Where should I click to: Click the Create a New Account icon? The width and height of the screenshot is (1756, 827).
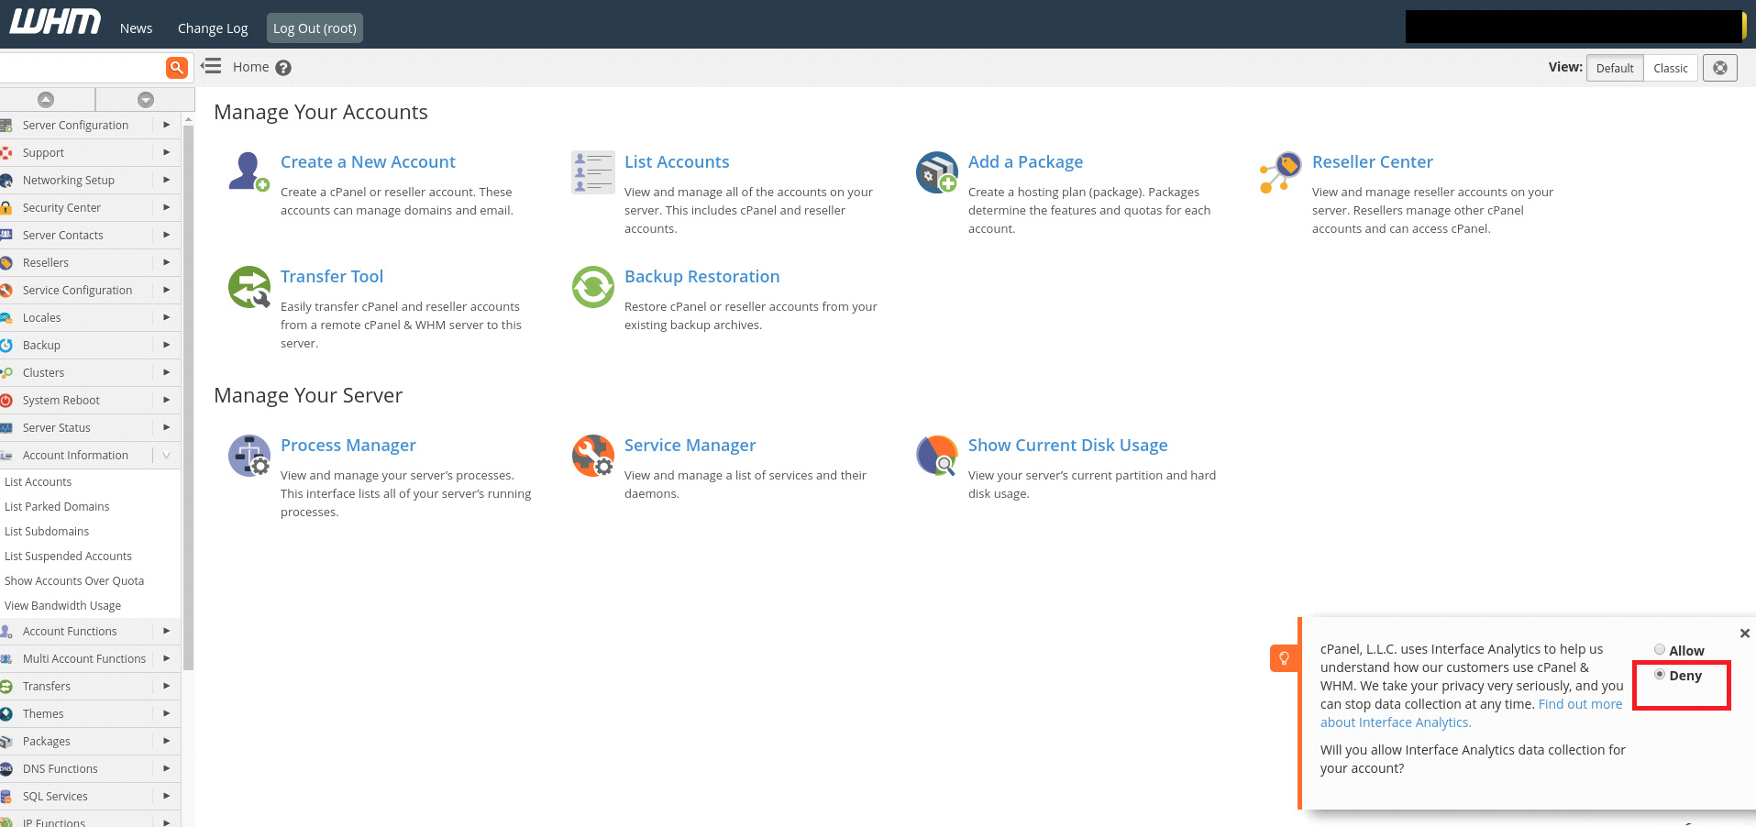(x=248, y=172)
